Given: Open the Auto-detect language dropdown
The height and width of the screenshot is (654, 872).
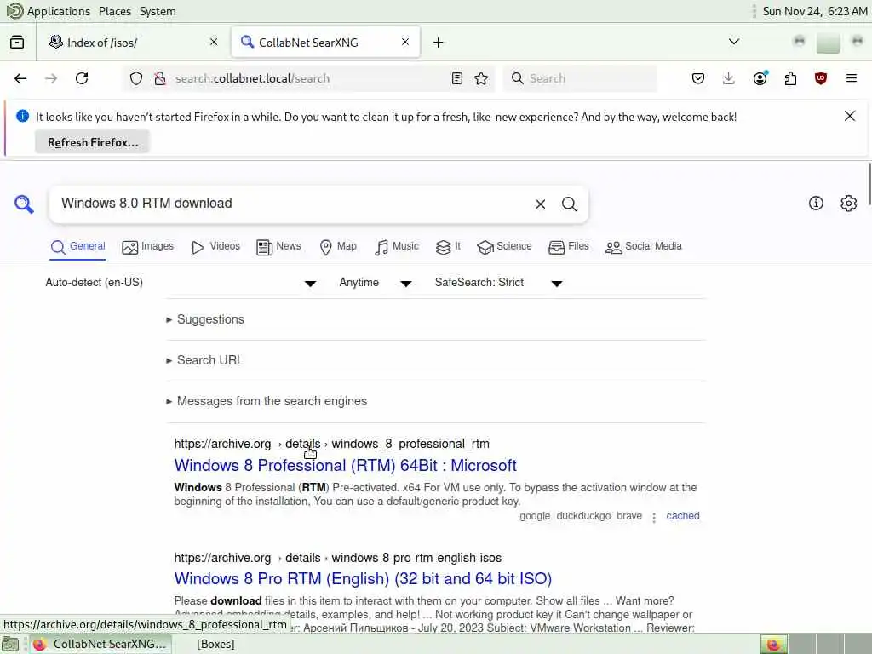Looking at the screenshot, I should click(181, 283).
